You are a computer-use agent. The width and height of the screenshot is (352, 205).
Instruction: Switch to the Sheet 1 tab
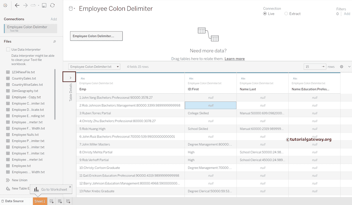[x=40, y=201]
